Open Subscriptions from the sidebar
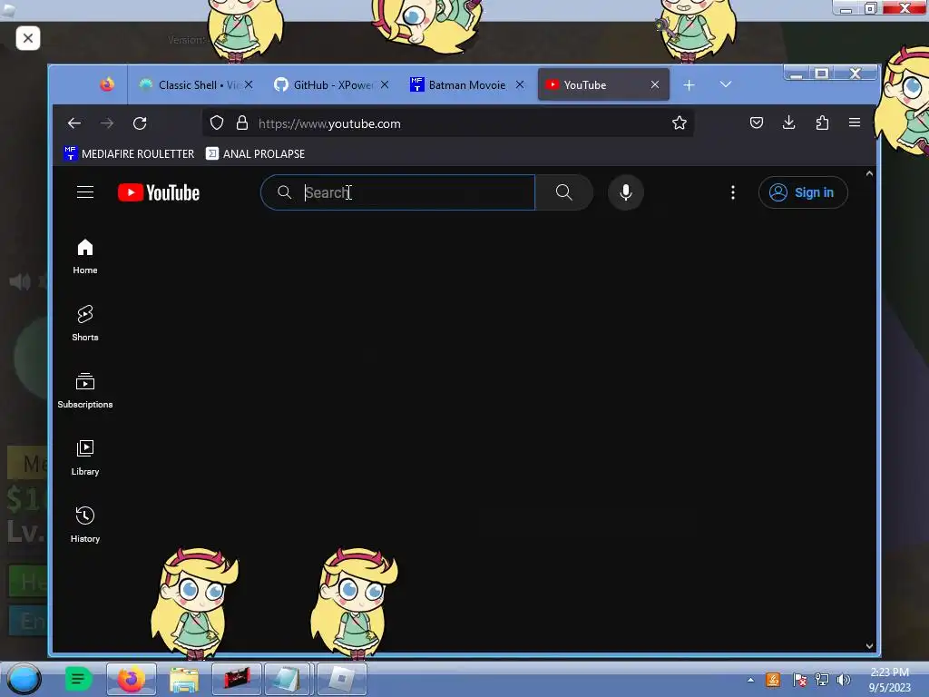Image resolution: width=929 pixels, height=697 pixels. point(85,390)
